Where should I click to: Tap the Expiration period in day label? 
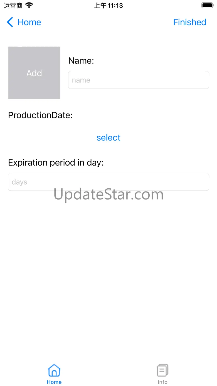(x=56, y=163)
